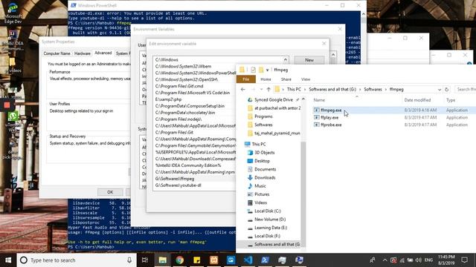Click the volume icon in system tray
This screenshot has width=476, height=267.
[x=418, y=260]
